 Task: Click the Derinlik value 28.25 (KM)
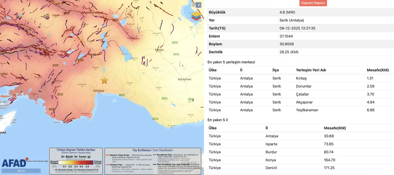[x=289, y=52]
